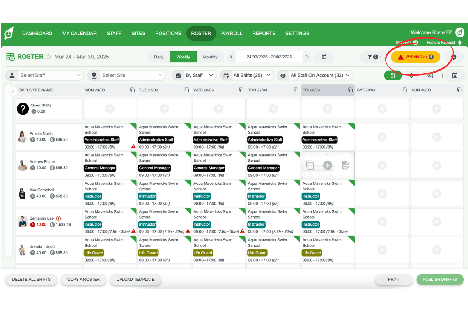Click the Feature Request lightbulb icon
The width and height of the screenshot is (468, 312).
[x=460, y=43]
